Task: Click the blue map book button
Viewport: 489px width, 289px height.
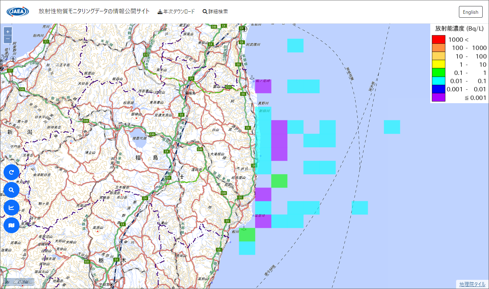Action: coord(11,225)
